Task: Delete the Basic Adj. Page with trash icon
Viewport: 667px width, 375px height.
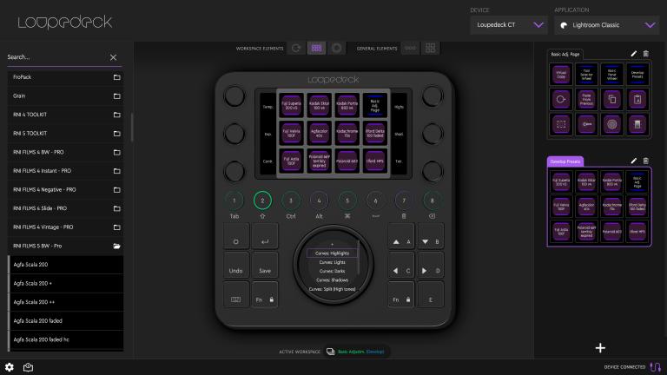Action: coord(646,54)
